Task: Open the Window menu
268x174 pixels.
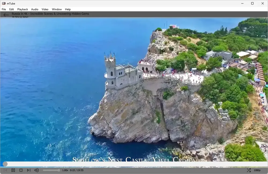Action: (57, 9)
